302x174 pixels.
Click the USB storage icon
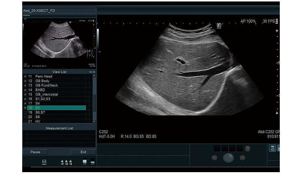coord(84,162)
